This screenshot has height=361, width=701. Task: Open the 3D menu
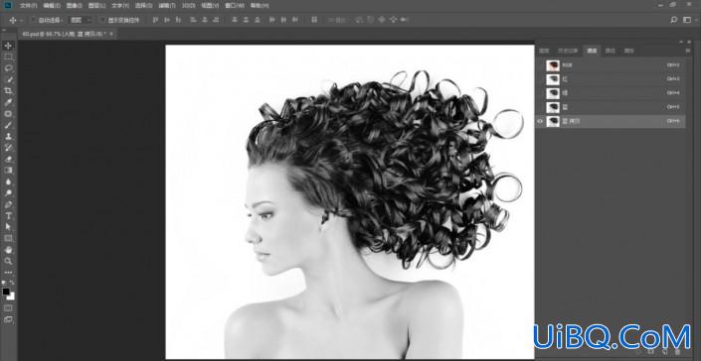pyautogui.click(x=188, y=6)
